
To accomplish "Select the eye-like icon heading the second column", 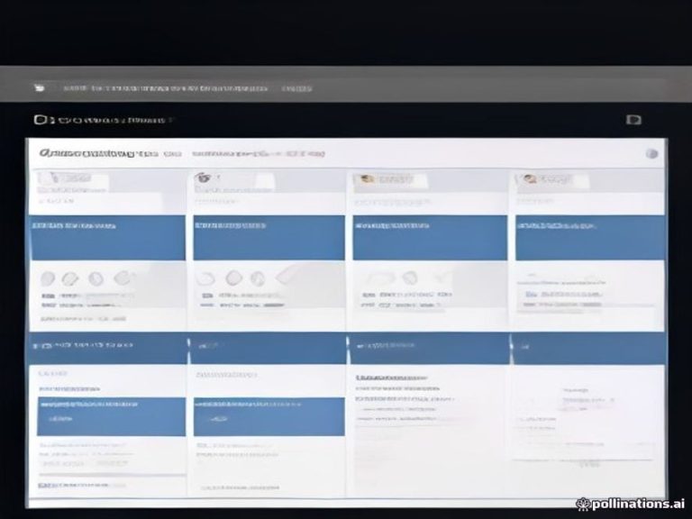I will (202, 178).
